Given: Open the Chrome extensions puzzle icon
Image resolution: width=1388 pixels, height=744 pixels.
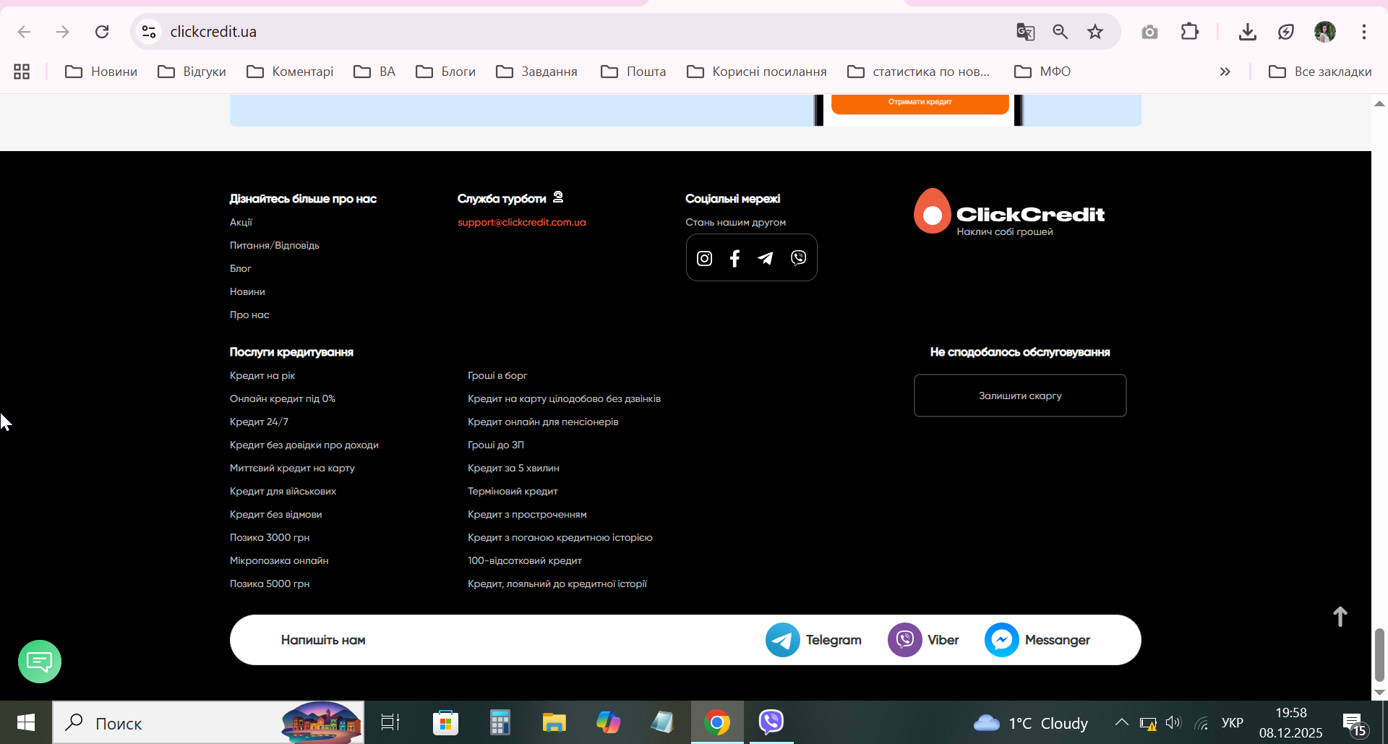Looking at the screenshot, I should click(1189, 32).
